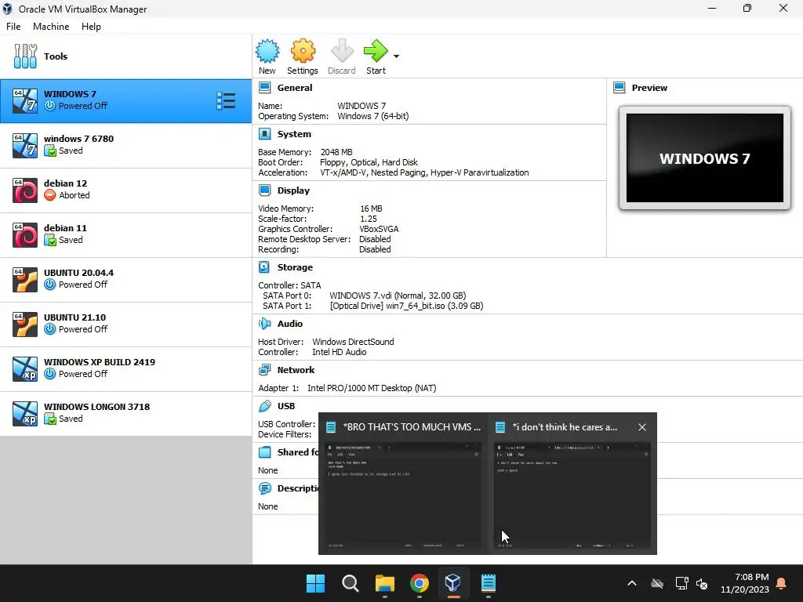Show hidden tray icons chevron
Screen dimensions: 803x602
(x=632, y=583)
